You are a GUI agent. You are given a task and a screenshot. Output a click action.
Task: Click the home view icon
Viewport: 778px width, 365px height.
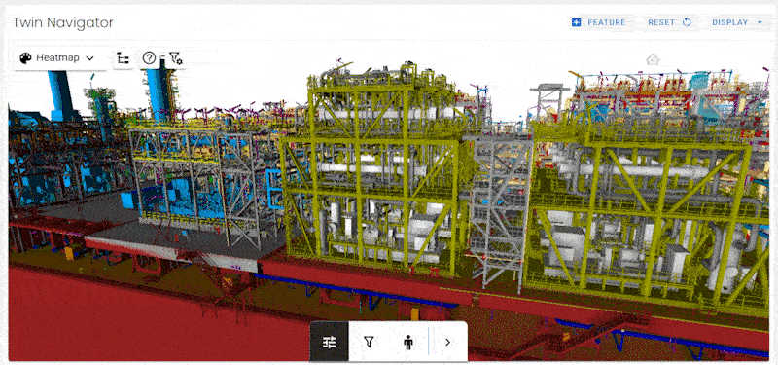(653, 59)
